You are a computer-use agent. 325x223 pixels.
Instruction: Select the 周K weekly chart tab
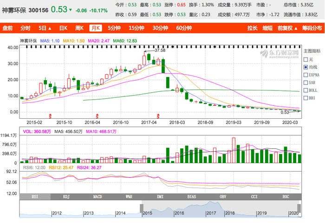[79, 28]
